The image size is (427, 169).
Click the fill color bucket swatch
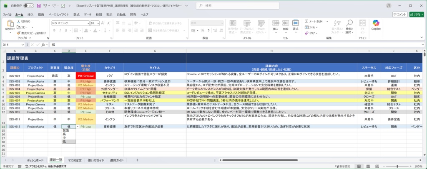pos(86,30)
